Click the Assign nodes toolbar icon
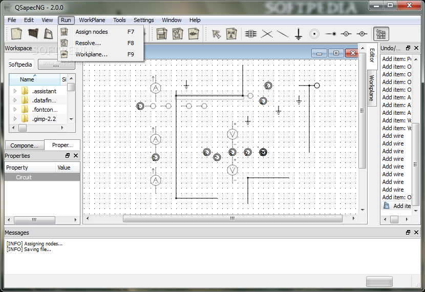The width and height of the screenshot is (425, 292). (162, 34)
